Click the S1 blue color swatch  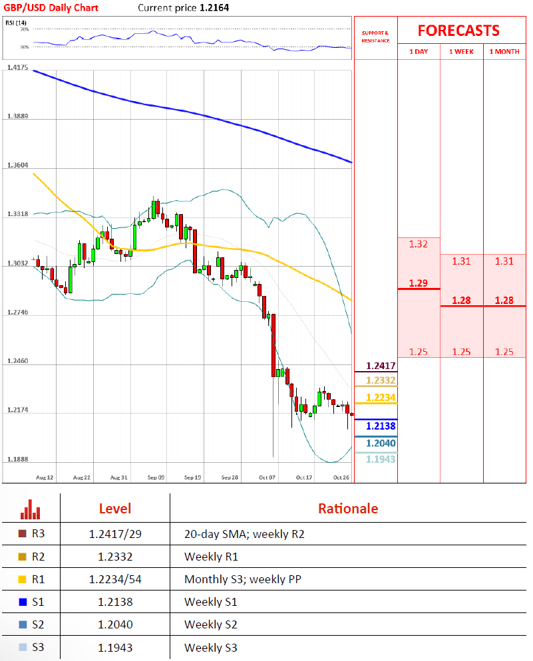23,602
